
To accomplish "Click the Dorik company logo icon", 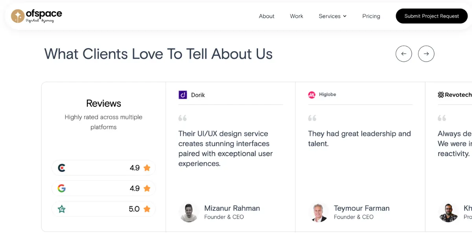I will tap(183, 94).
